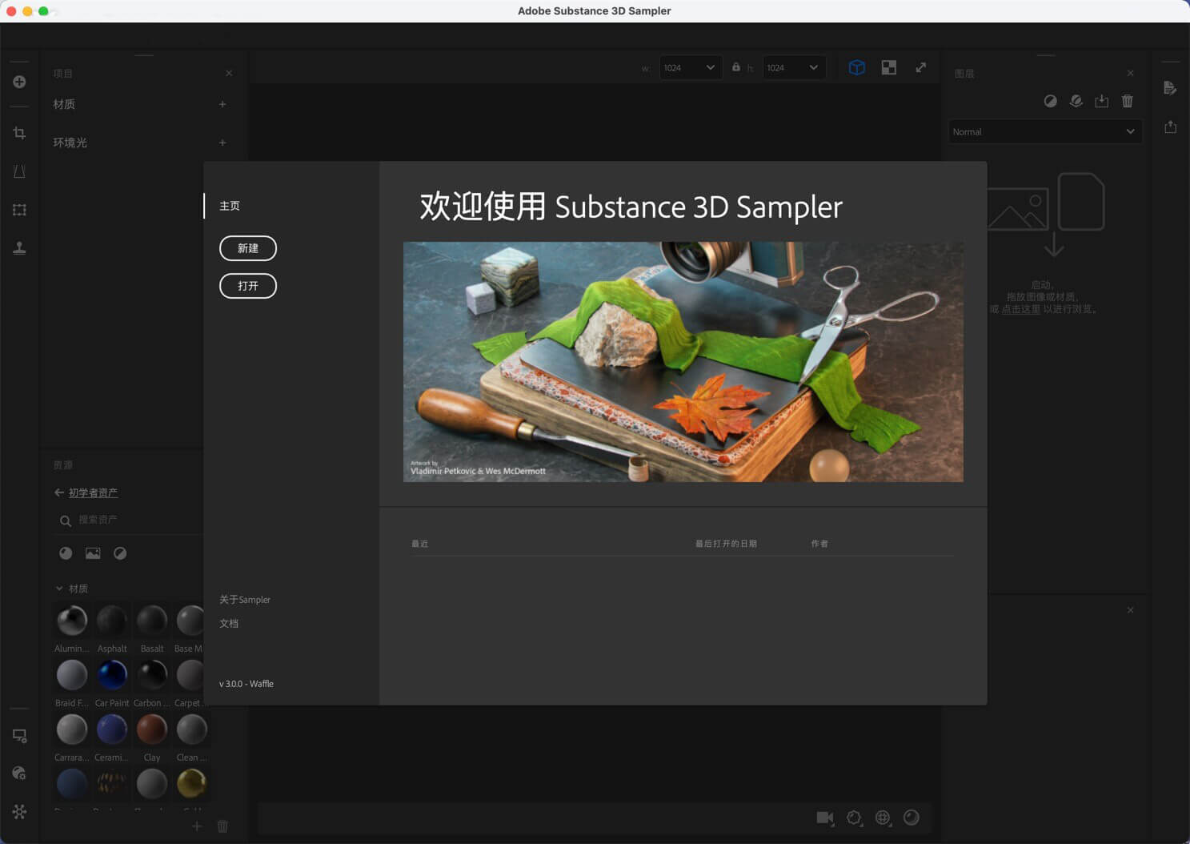Select the Car Paint material thumbnail
This screenshot has width=1190, height=844.
click(112, 675)
